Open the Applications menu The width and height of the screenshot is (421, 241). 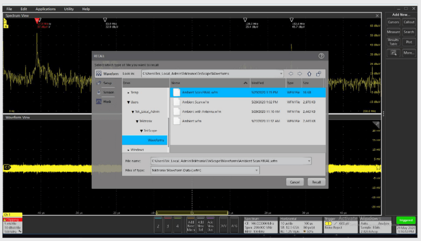(45, 9)
